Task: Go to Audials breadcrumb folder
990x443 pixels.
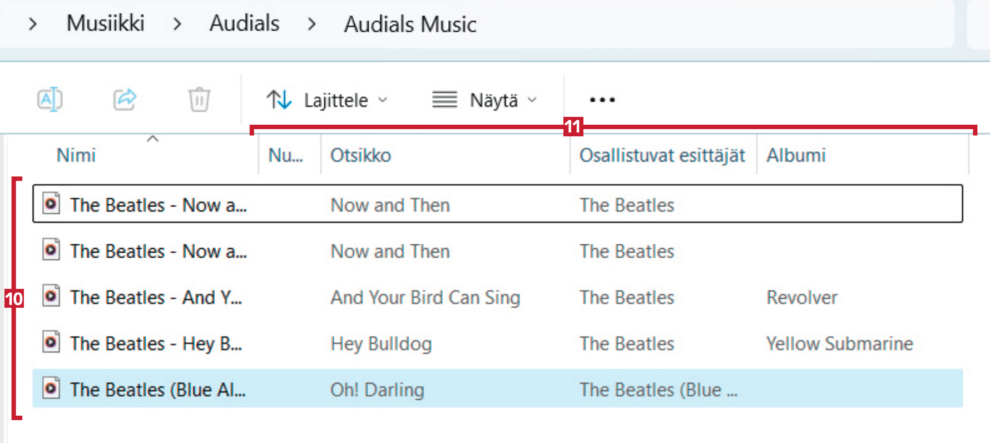Action: pos(244,23)
